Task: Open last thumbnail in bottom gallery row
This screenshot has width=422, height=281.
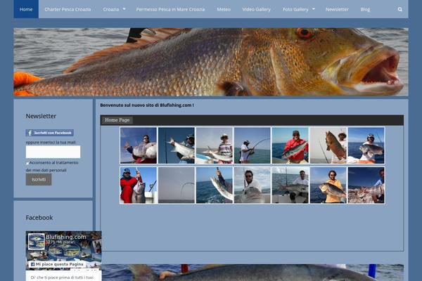Action: 366,185
